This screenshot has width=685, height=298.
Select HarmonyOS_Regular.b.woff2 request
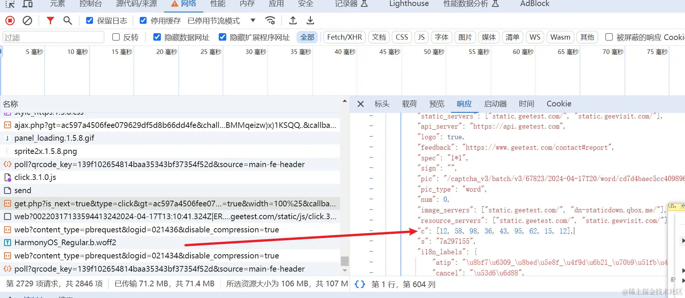point(170,243)
